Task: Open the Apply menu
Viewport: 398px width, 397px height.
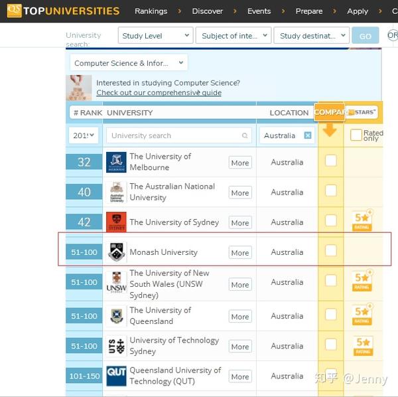Action: [358, 11]
